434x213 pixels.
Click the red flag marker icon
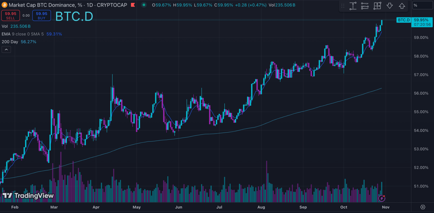point(133,5)
